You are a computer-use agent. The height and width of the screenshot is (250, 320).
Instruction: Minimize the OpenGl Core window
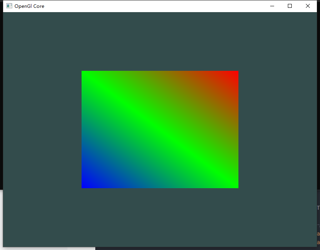[x=272, y=6]
